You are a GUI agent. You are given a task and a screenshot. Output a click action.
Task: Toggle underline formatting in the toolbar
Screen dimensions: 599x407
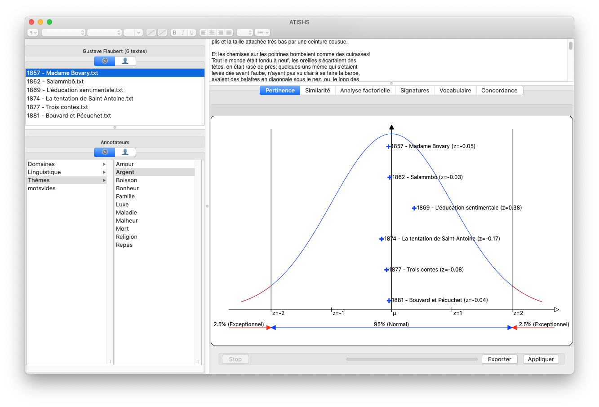click(192, 33)
